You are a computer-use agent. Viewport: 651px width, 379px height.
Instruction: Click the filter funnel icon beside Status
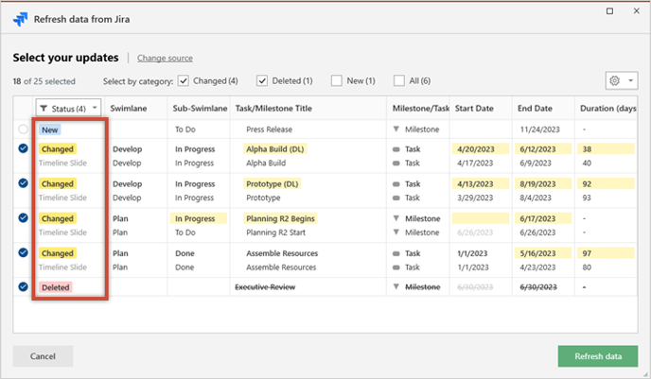[x=44, y=109]
